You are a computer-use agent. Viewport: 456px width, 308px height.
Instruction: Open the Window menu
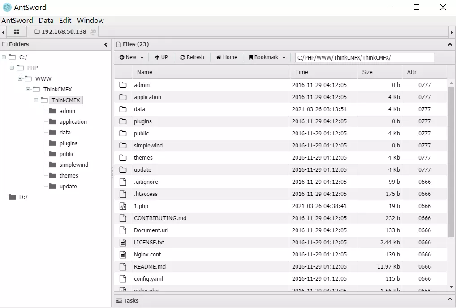(x=90, y=21)
